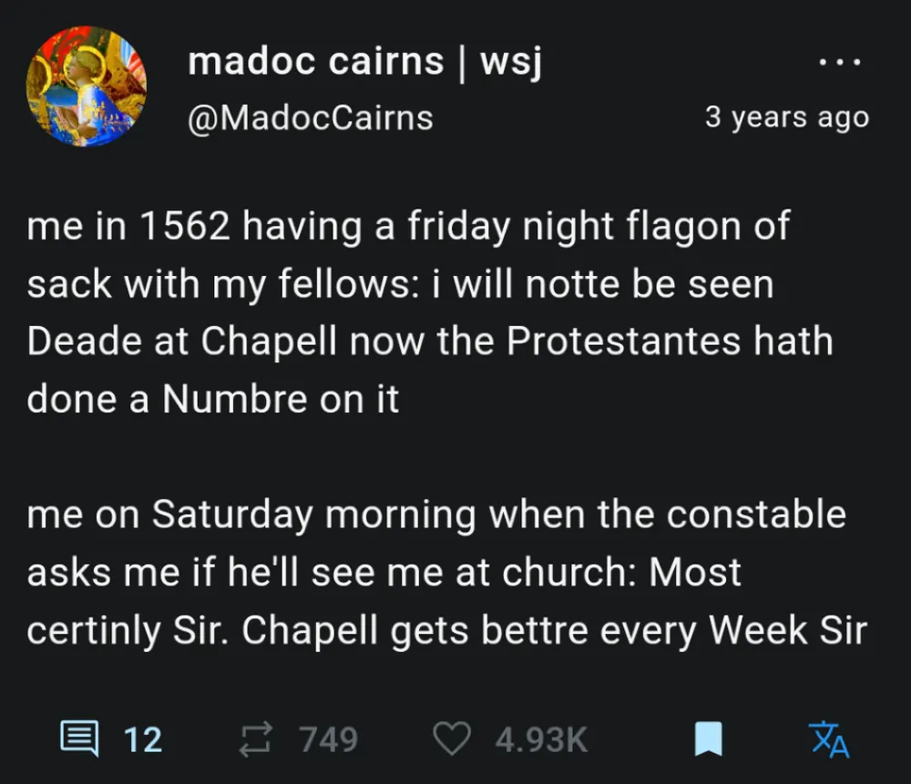The width and height of the screenshot is (911, 784).
Task: Click the retweet arrows icon
Action: (x=253, y=738)
